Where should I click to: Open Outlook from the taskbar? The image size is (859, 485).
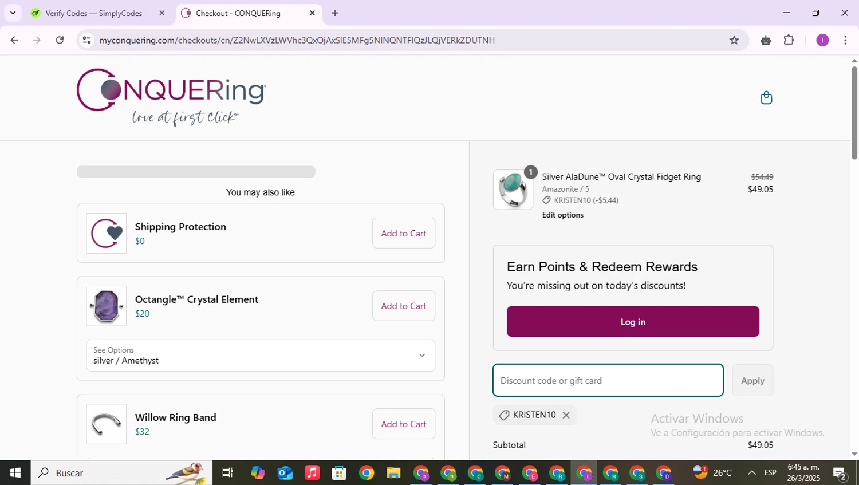tap(285, 473)
